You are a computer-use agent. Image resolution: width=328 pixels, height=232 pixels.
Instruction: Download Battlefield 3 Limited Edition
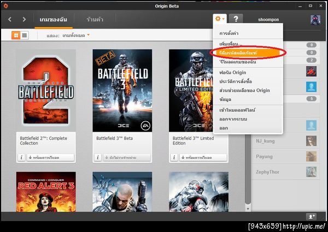point(203,157)
